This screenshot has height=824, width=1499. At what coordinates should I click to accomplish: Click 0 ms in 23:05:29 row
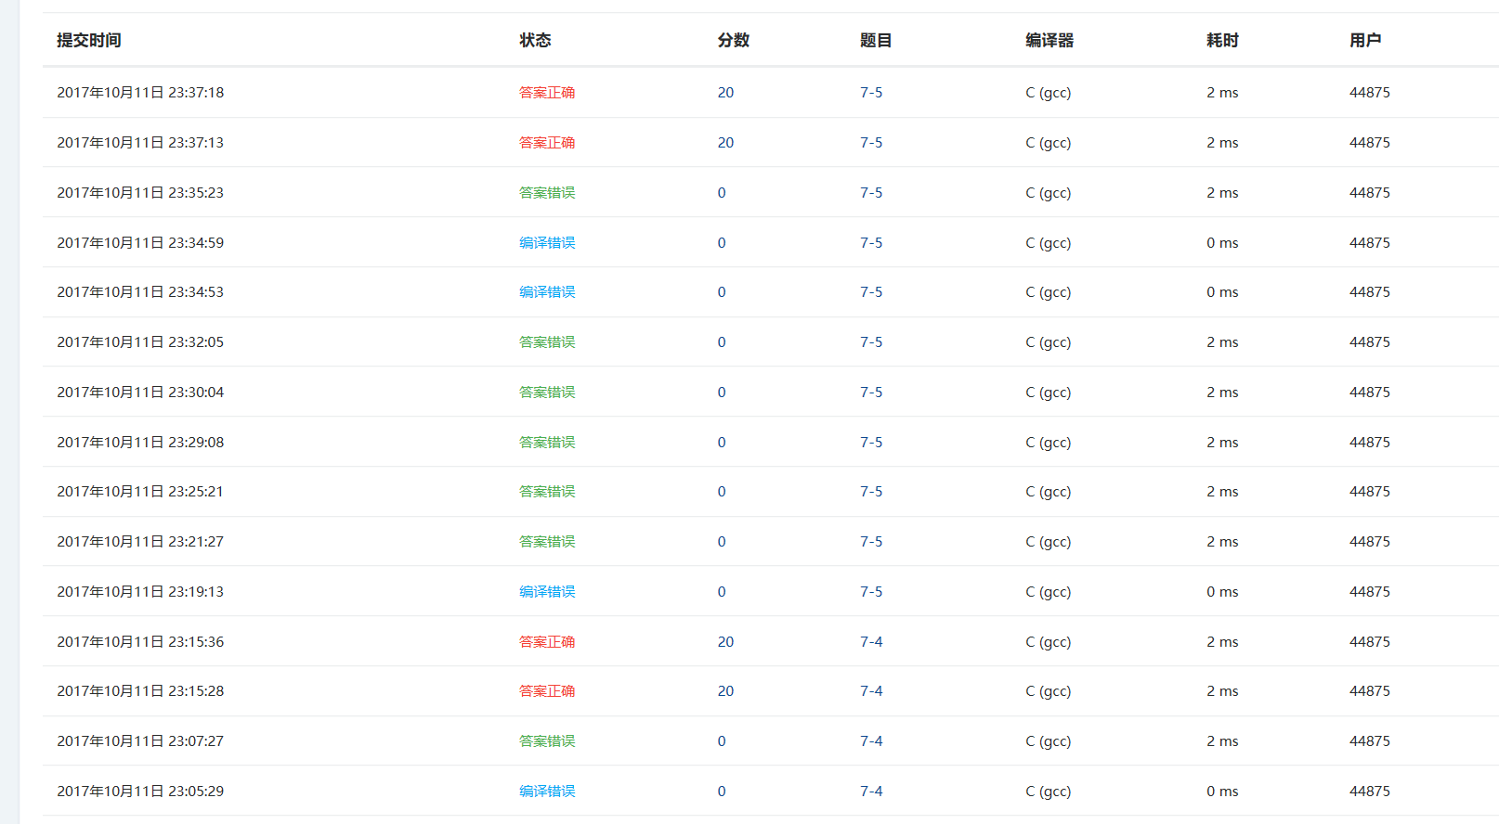point(1222,792)
